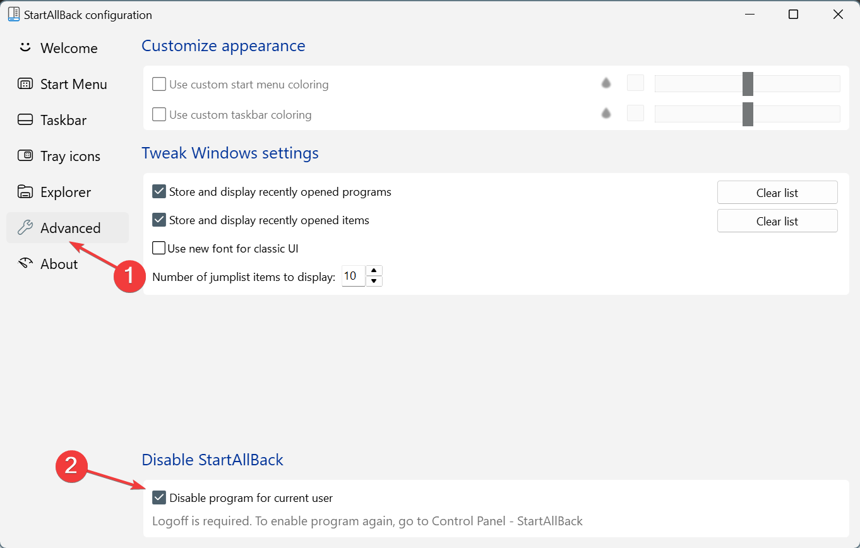
Task: Click the start menu color swatch box
Action: pyautogui.click(x=635, y=83)
